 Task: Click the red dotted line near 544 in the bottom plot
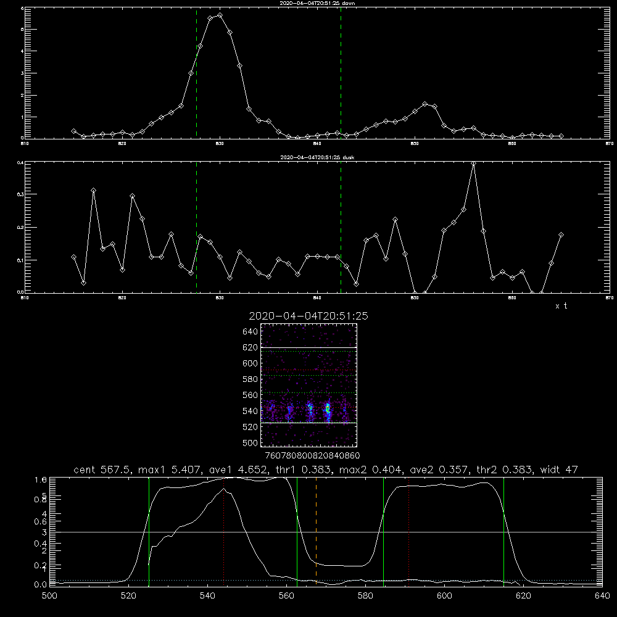[224, 532]
